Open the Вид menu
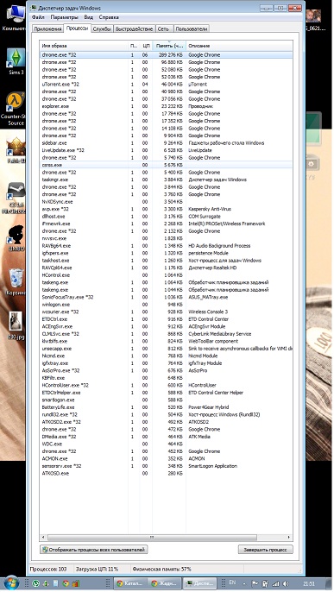334x592 pixels. coord(88,17)
